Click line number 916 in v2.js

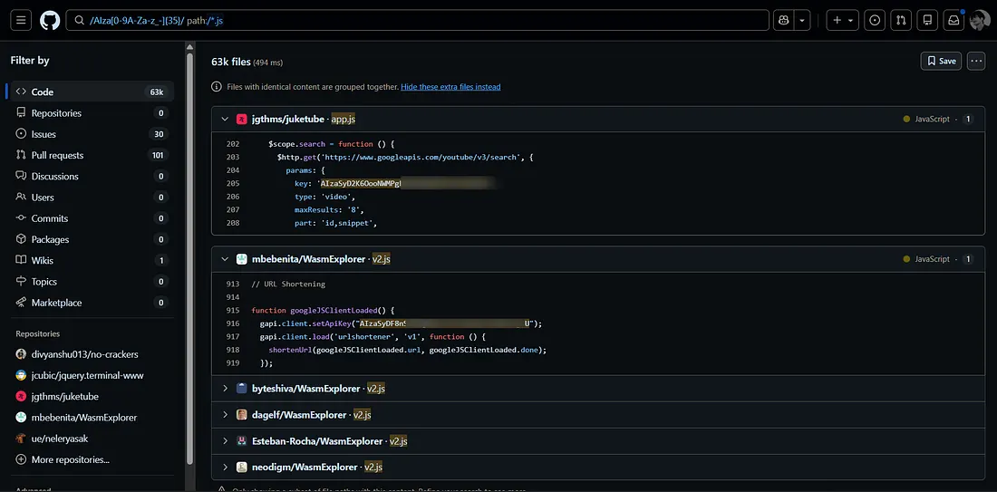click(233, 323)
